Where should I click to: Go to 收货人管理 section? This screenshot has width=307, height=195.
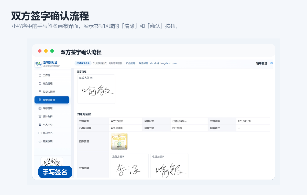[52, 92]
